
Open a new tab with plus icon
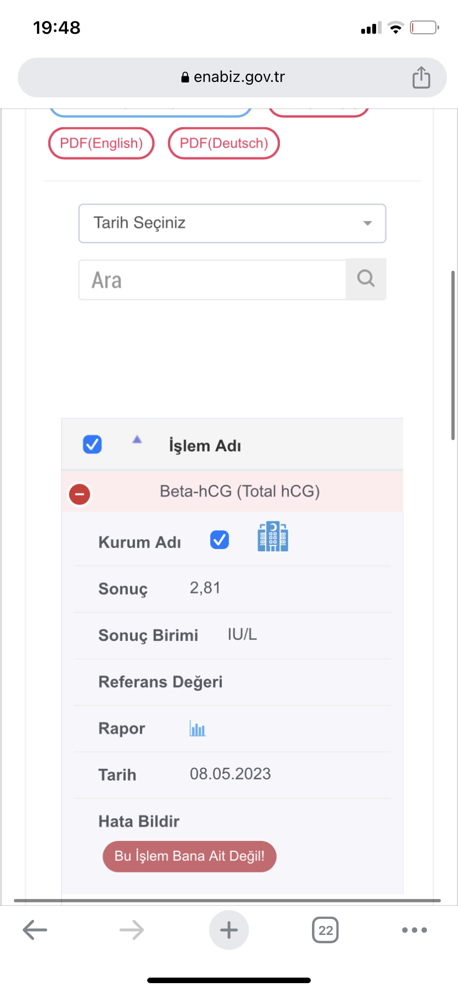point(228,930)
